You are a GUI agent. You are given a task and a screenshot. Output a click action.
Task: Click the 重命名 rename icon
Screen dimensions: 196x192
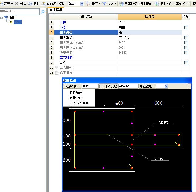coord(43,4)
